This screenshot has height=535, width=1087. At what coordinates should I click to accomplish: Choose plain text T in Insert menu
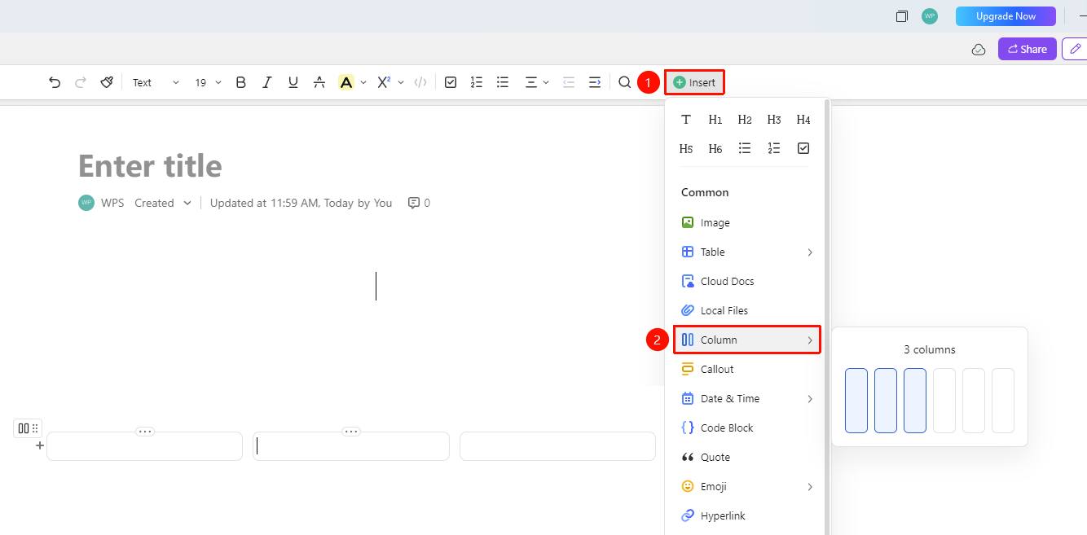[x=686, y=120]
